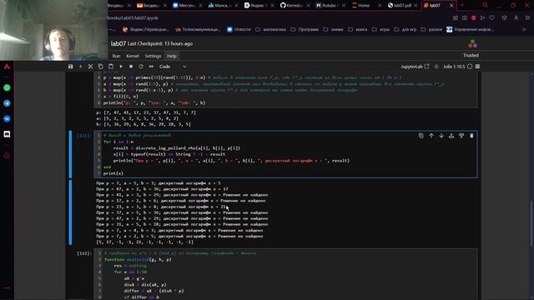Click the heart bookmark icon in address bar
This screenshot has width=534, height=300.
point(491,17)
